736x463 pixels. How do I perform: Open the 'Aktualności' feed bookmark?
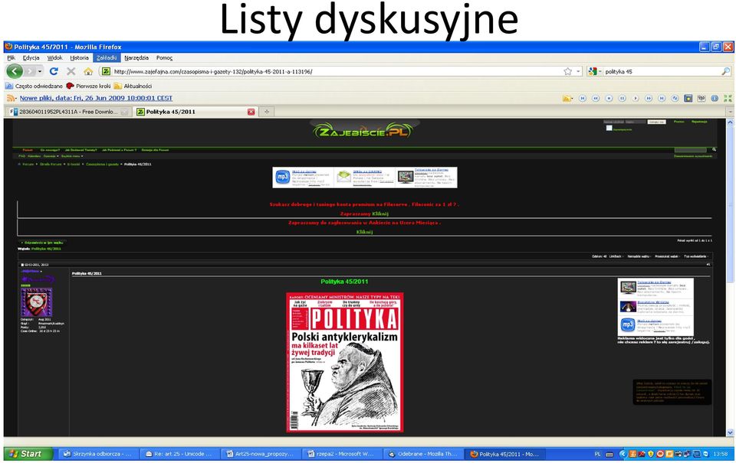tap(133, 86)
